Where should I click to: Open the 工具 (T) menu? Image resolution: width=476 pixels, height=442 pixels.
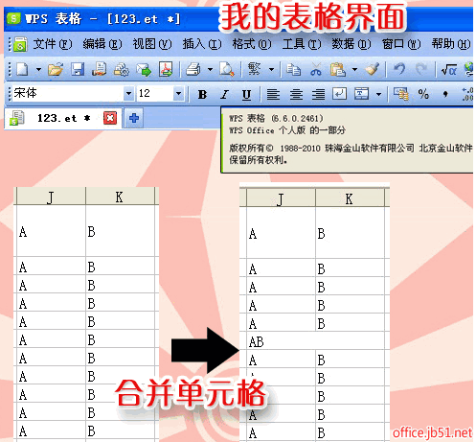pyautogui.click(x=302, y=44)
